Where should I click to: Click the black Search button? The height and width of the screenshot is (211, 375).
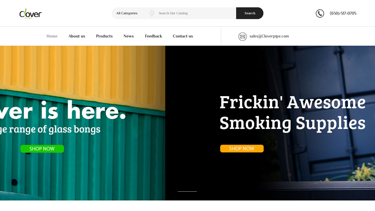[250, 13]
